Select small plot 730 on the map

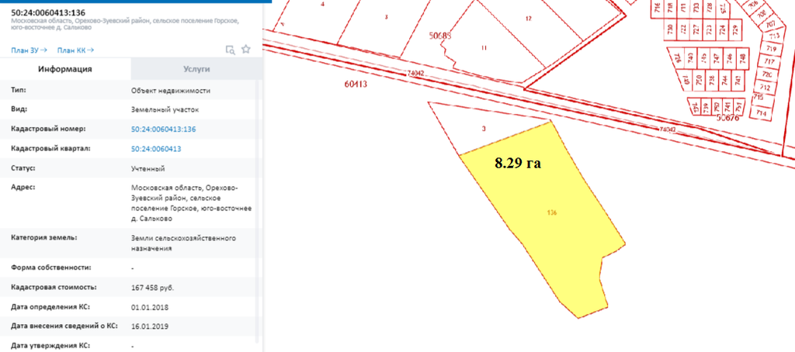(x=669, y=29)
